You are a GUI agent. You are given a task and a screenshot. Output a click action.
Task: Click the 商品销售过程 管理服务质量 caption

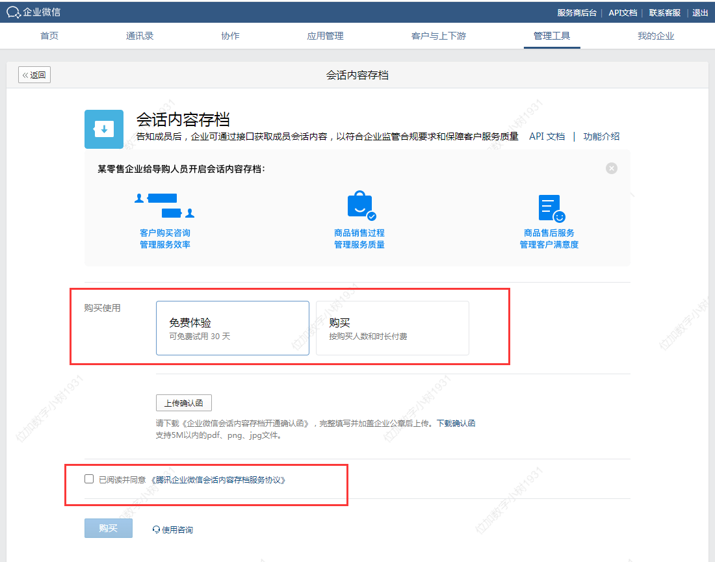[359, 238]
